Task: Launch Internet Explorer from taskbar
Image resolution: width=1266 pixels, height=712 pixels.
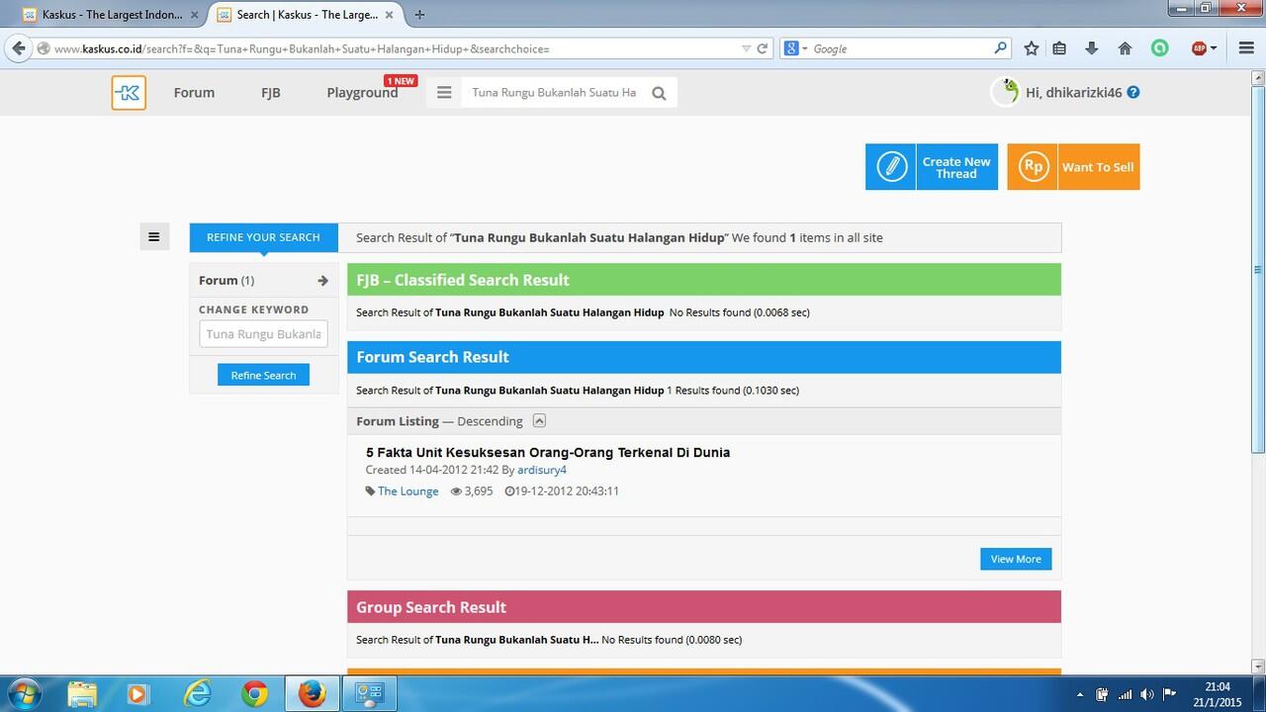Action: click(x=198, y=694)
